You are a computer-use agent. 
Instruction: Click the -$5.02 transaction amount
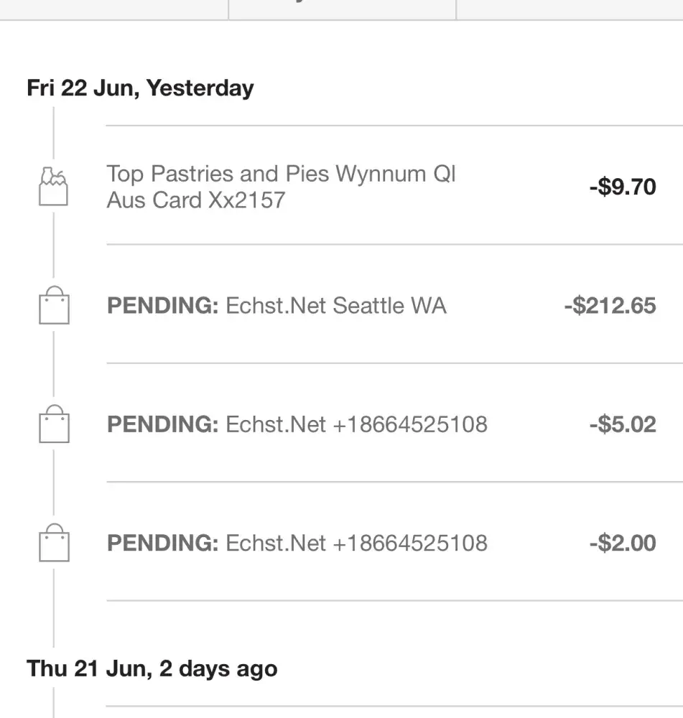tap(622, 424)
